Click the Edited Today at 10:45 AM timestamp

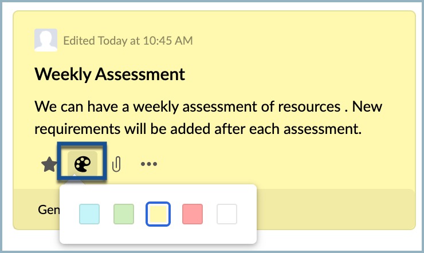[x=128, y=41]
